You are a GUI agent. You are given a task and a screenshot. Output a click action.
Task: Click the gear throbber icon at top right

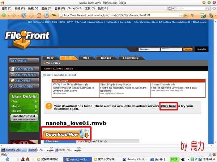click(214, 9)
